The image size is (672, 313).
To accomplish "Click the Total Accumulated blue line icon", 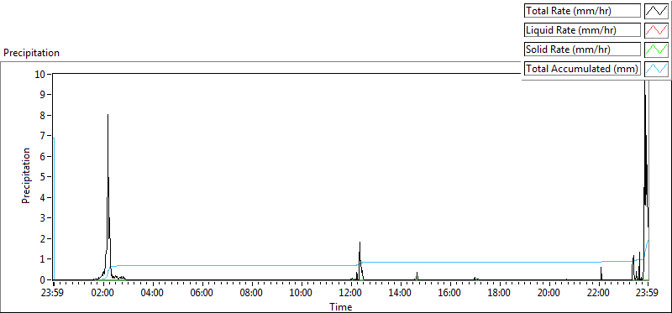I will pyautogui.click(x=657, y=69).
